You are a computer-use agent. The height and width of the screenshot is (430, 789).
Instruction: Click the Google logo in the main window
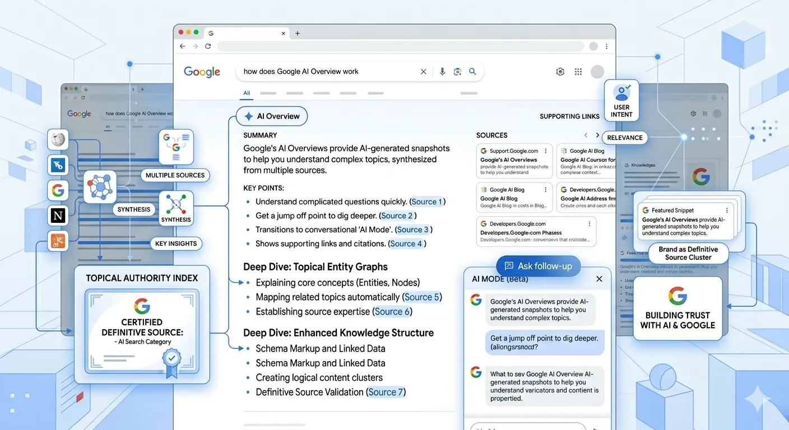[x=202, y=72]
